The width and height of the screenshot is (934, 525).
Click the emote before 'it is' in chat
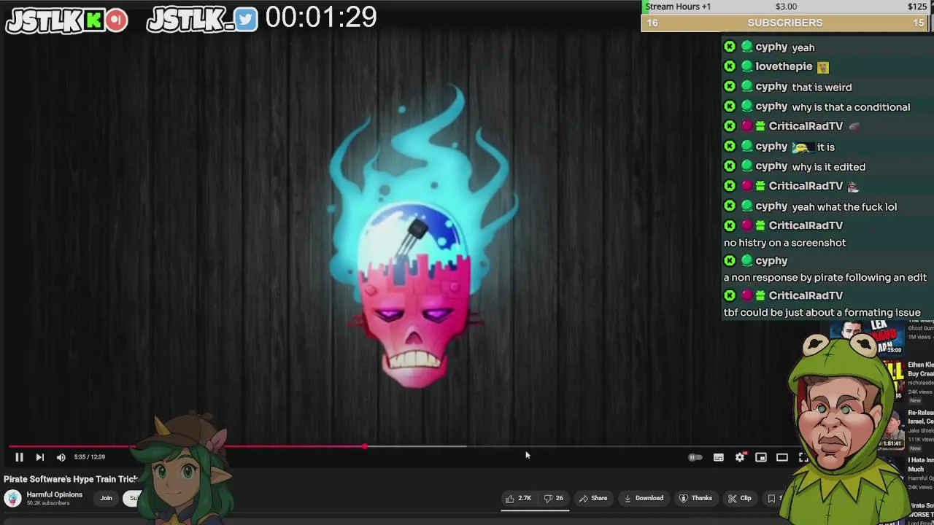pos(802,147)
